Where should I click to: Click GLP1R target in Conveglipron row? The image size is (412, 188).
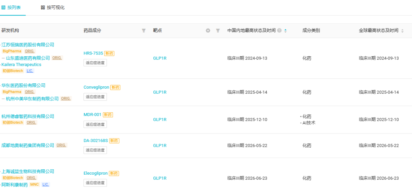[160, 92]
